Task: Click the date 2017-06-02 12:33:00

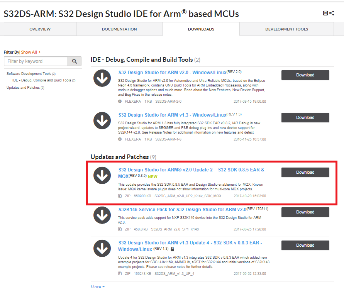Action: (x=250, y=274)
